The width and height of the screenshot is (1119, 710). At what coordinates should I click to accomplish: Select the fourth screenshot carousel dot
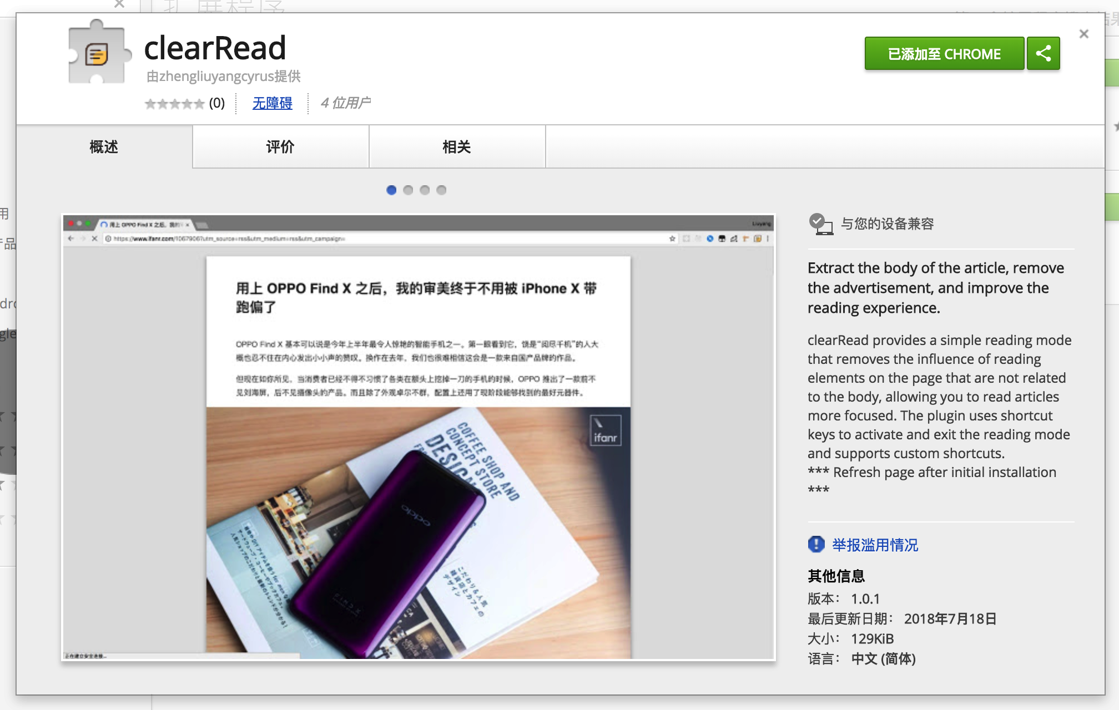[x=441, y=190]
